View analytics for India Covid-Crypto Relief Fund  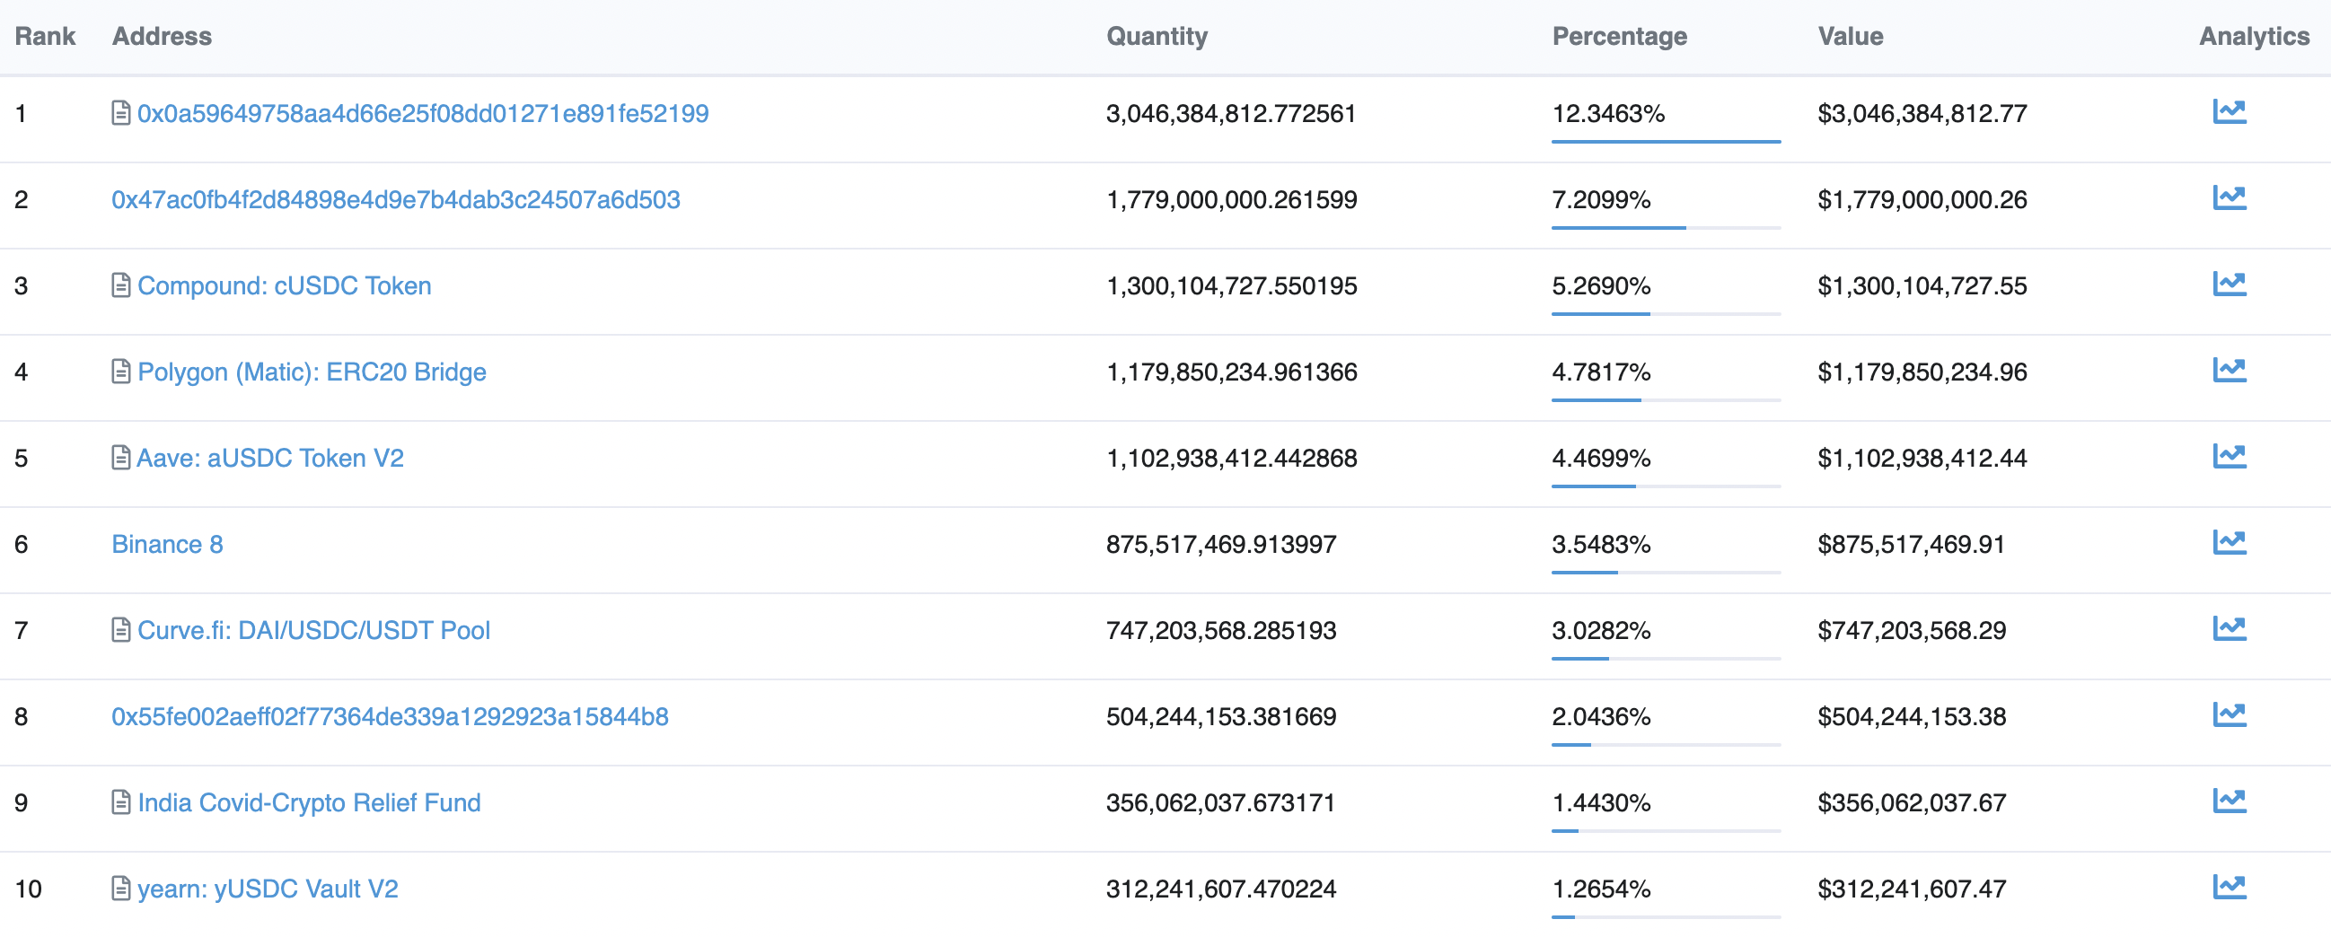(x=2230, y=801)
